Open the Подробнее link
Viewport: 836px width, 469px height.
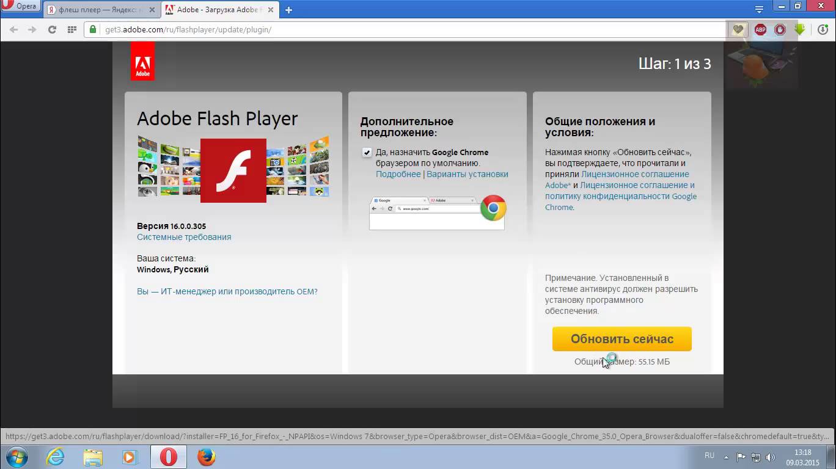398,174
